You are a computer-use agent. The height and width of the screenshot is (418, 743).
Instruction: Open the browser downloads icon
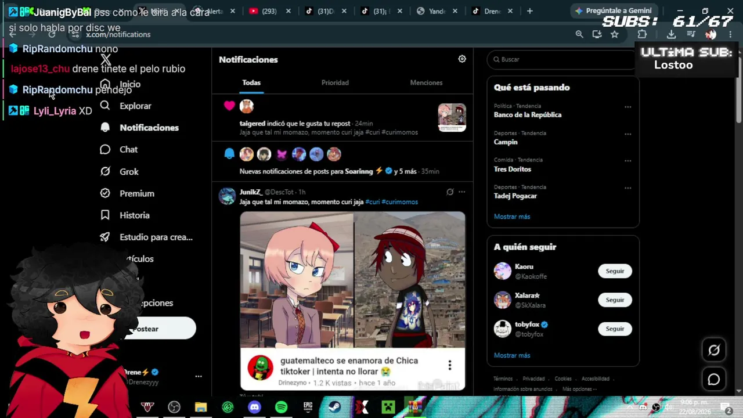(671, 34)
